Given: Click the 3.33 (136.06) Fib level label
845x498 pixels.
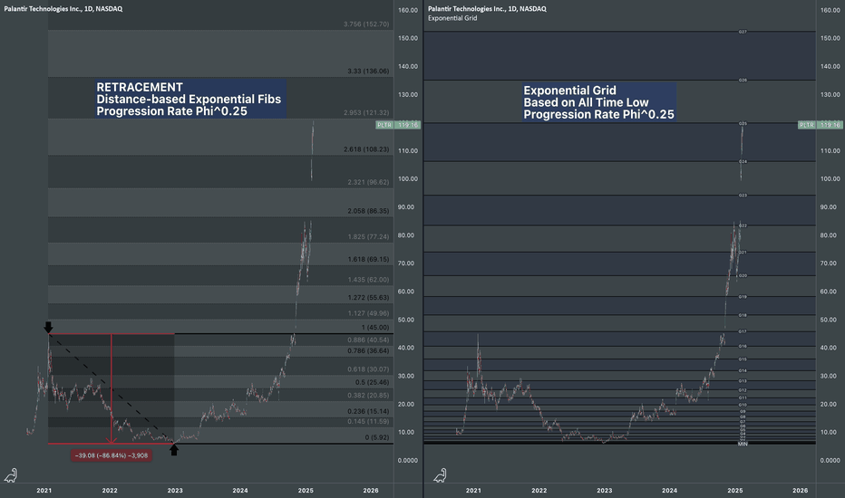Looking at the screenshot, I should click(368, 71).
